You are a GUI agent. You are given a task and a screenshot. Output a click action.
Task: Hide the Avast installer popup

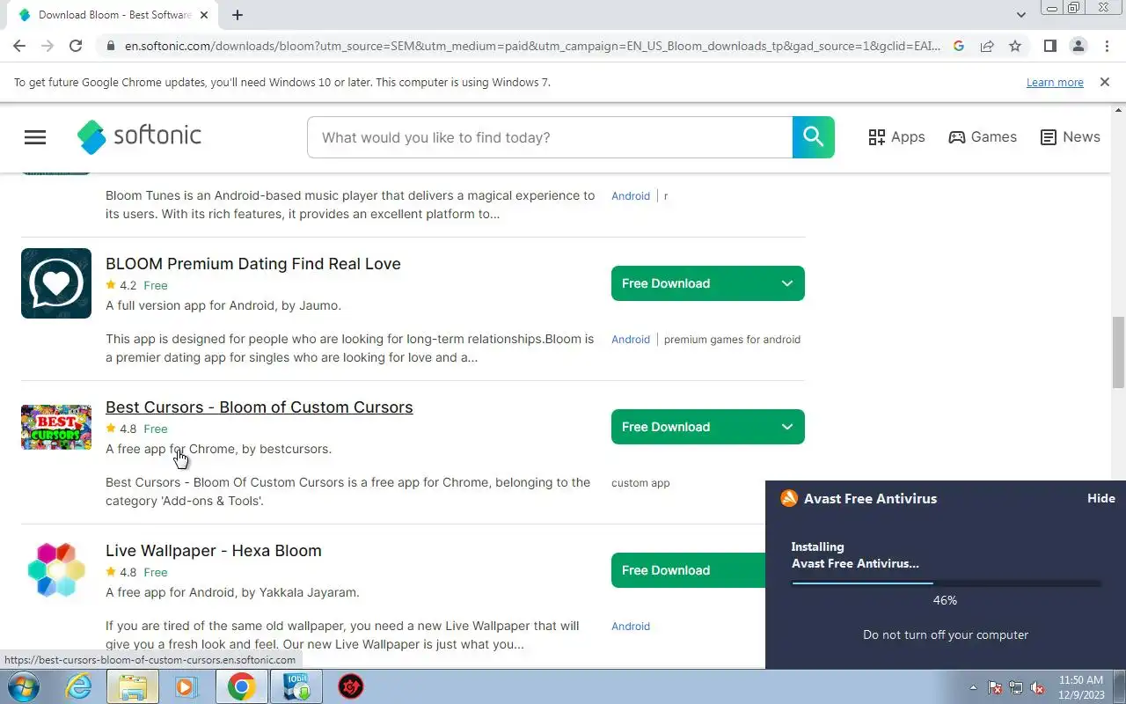(x=1101, y=498)
